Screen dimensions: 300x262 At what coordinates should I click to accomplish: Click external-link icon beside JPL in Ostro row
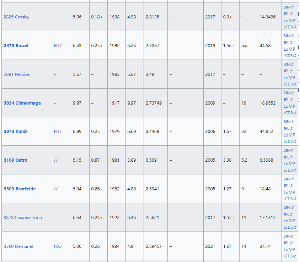tap(291, 157)
